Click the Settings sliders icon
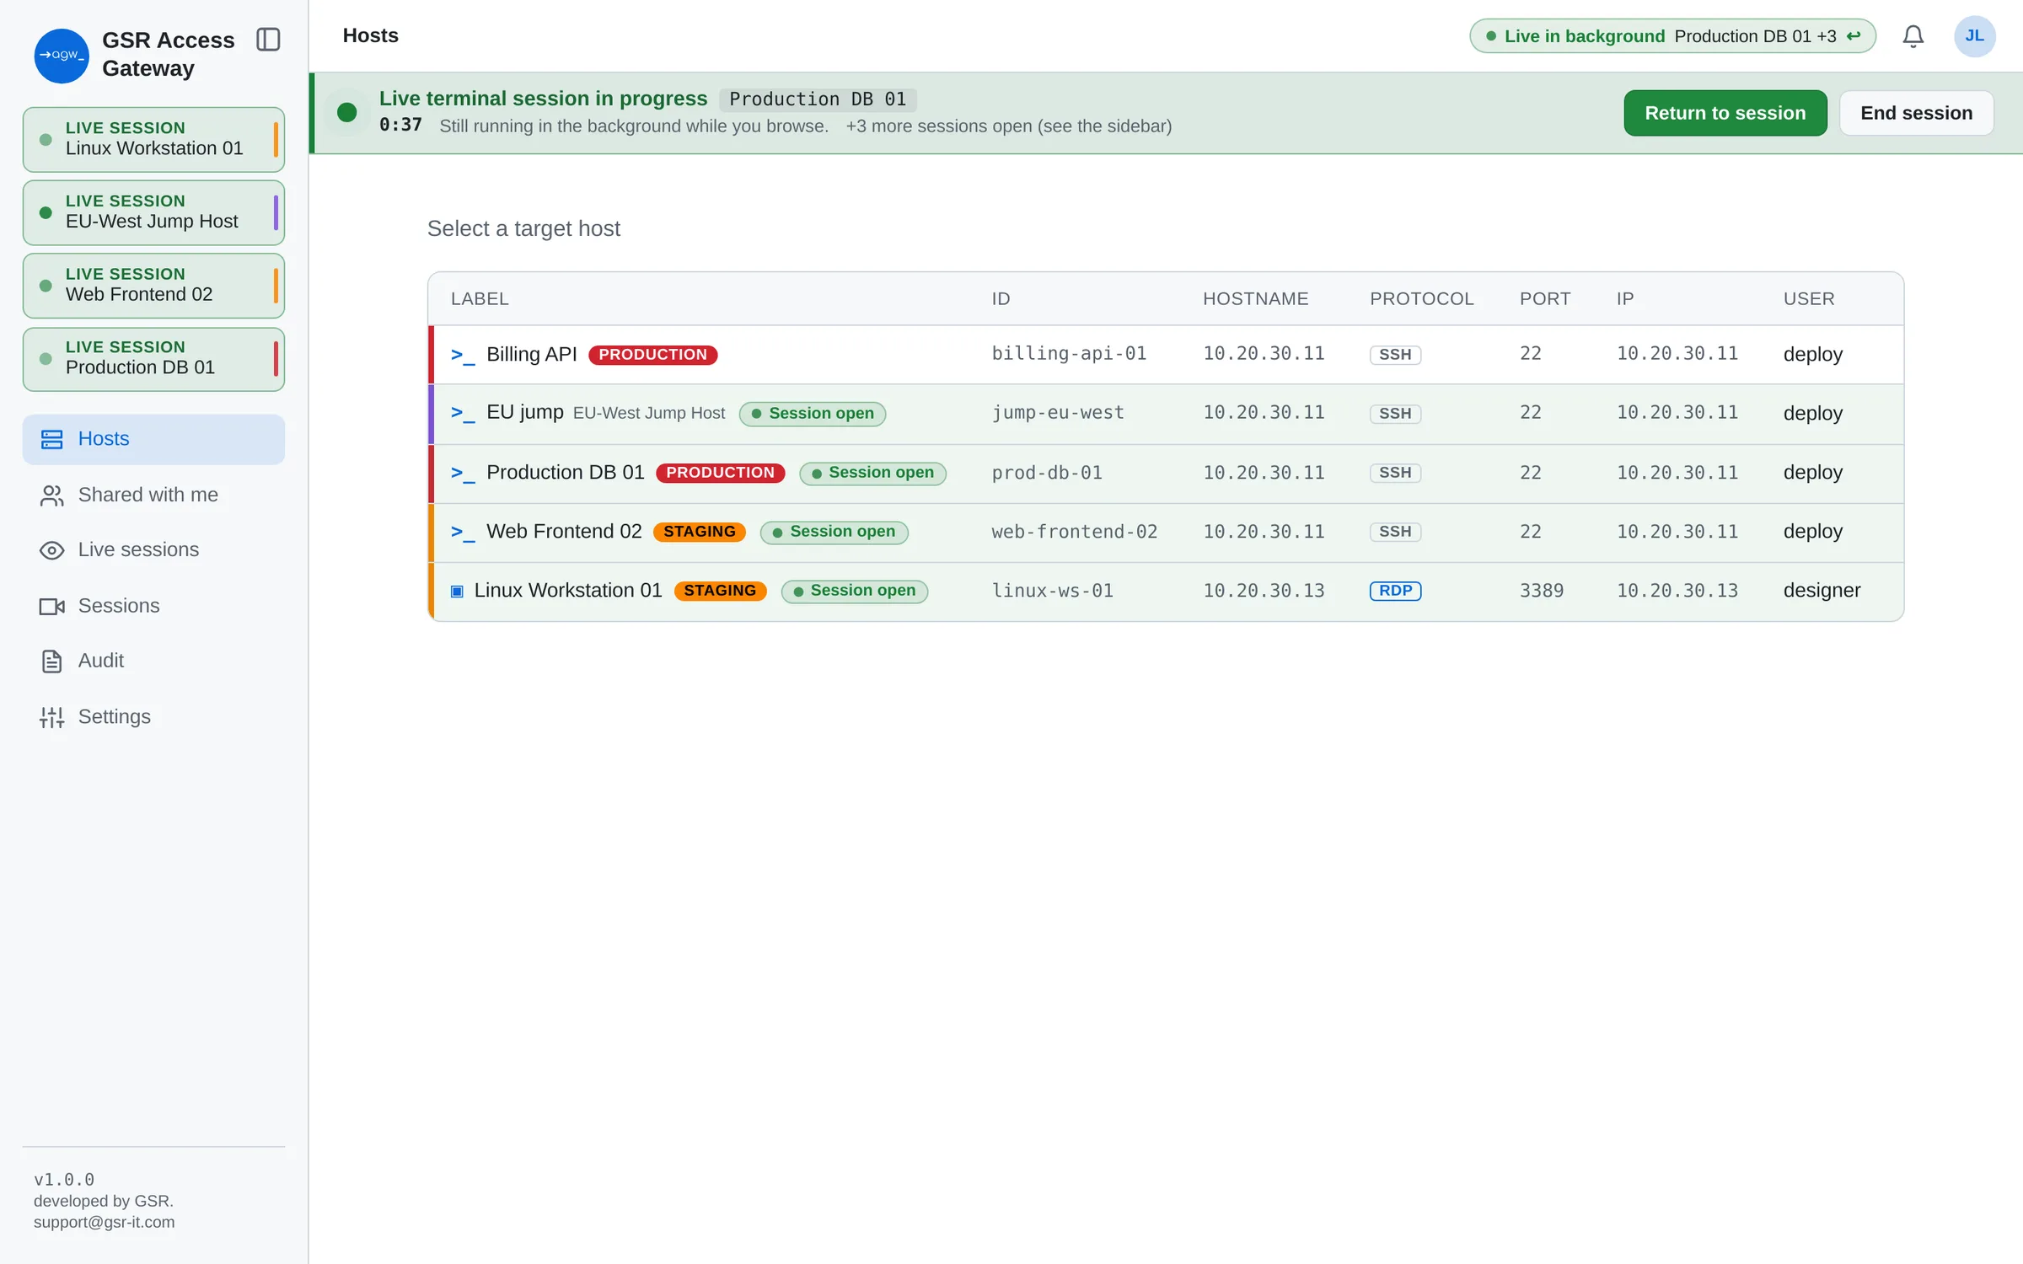This screenshot has width=2023, height=1264. click(52, 717)
